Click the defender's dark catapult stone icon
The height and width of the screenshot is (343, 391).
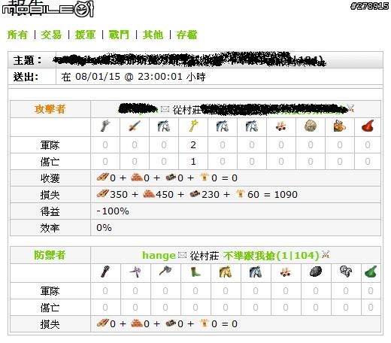(x=316, y=272)
